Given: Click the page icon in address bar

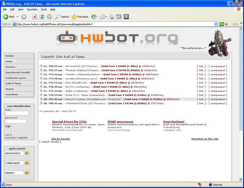Looking at the screenshot, I should pyautogui.click(x=15, y=24).
